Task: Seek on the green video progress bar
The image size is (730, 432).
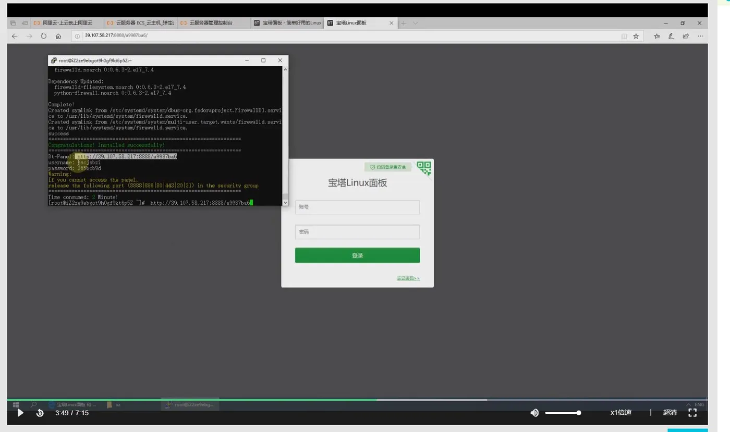Action: pyautogui.click(x=192, y=400)
